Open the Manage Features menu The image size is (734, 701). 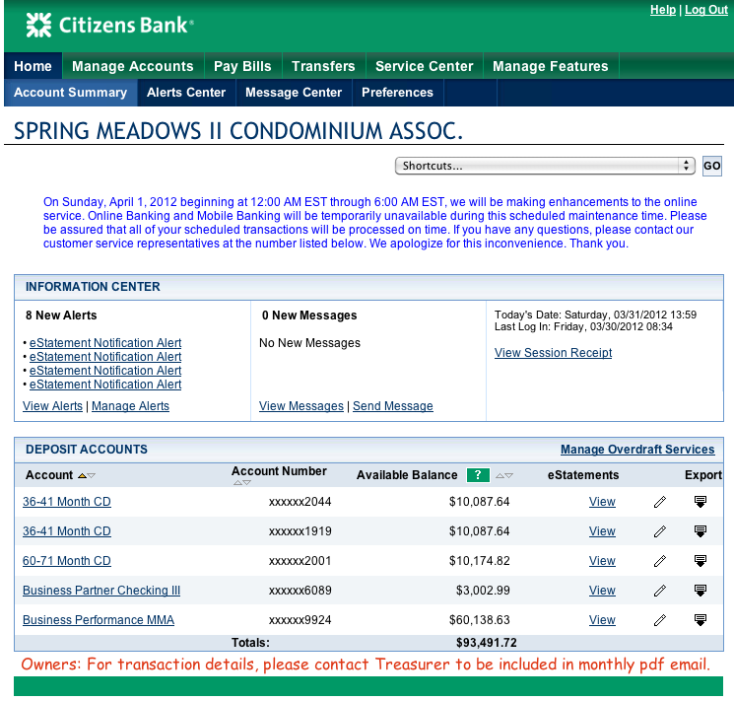[x=551, y=66]
